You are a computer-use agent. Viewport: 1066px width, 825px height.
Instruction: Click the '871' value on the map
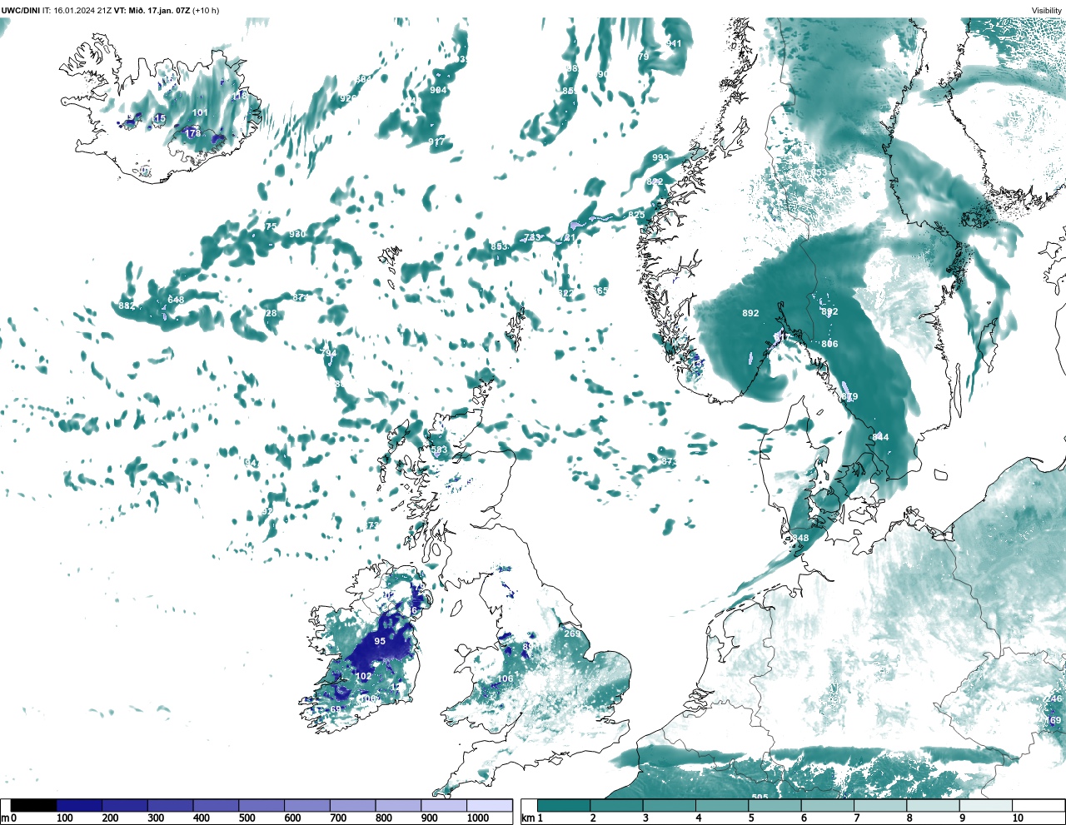[x=301, y=297]
